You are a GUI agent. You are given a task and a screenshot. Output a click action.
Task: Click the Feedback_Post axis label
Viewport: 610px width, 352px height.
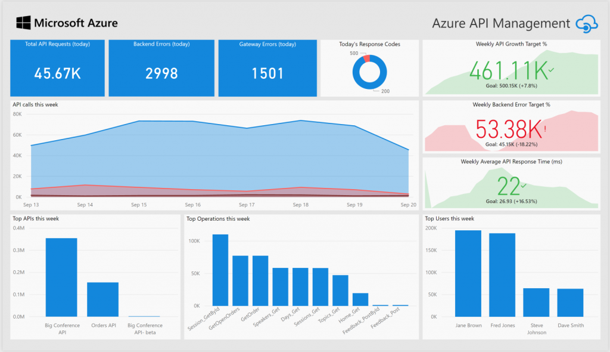coord(385,318)
